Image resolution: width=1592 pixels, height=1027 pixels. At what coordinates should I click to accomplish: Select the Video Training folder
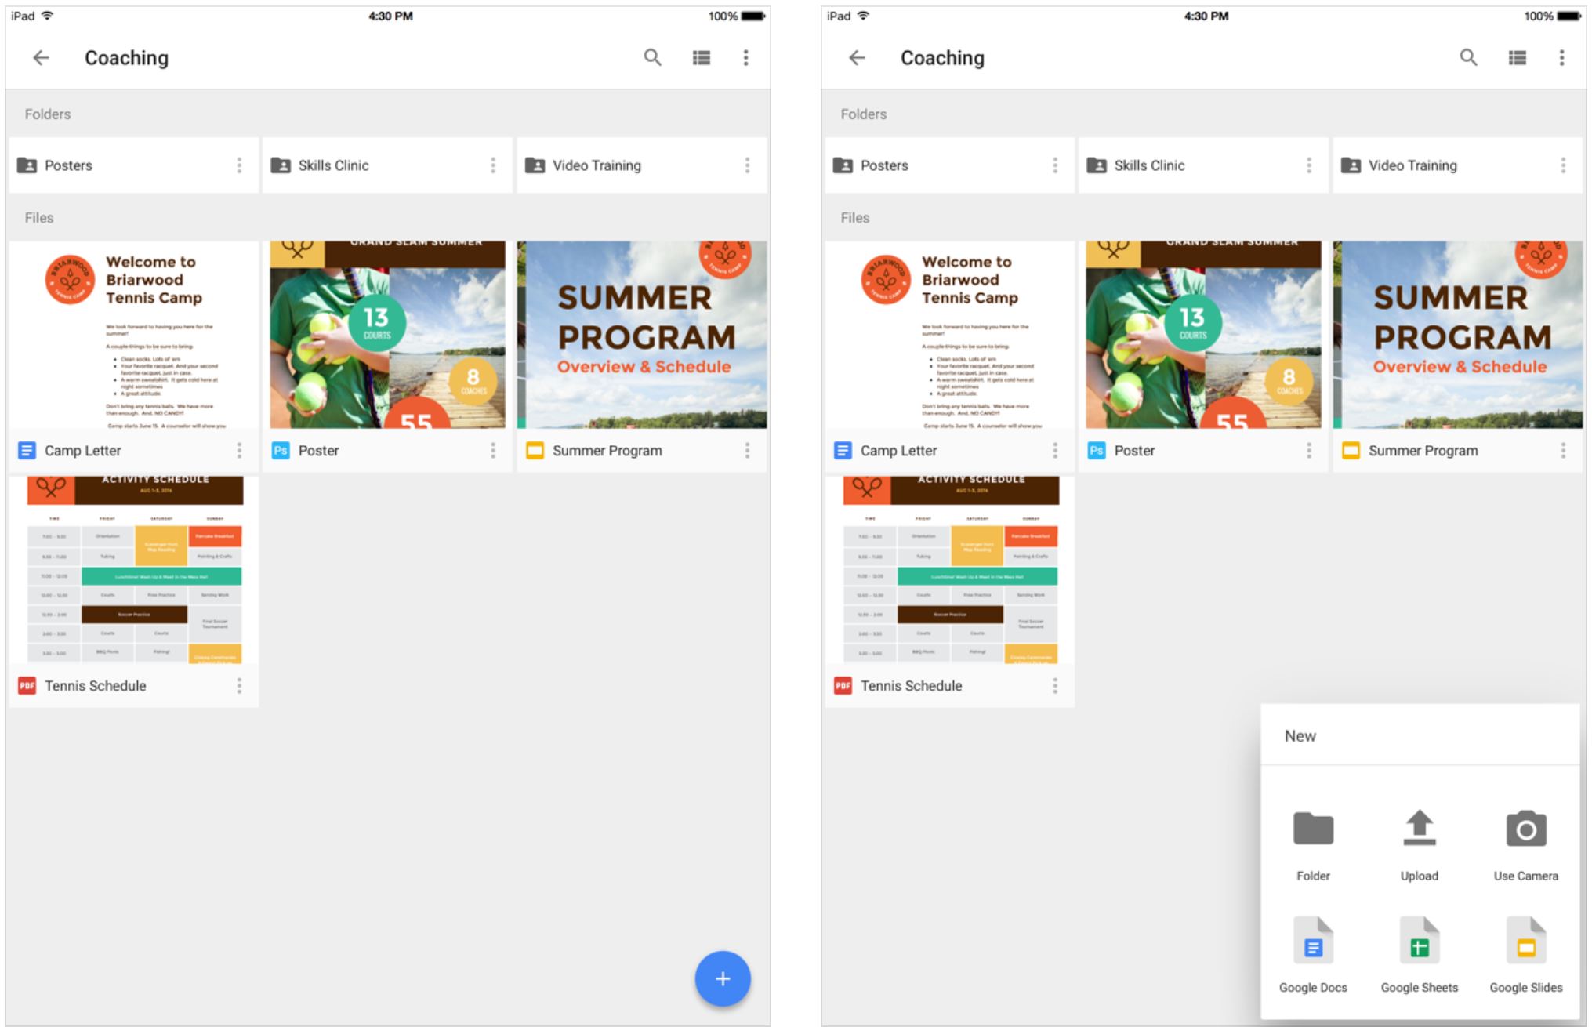[x=636, y=165]
